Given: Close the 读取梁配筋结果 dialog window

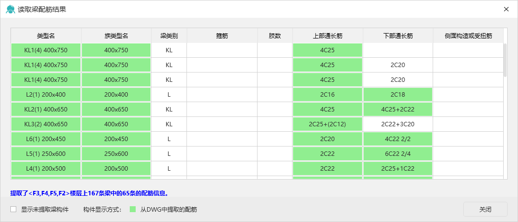Looking at the screenshot, I should point(506,9).
